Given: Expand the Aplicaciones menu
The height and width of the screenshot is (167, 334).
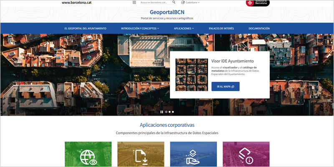Looking at the screenshot, I should 184,28.
